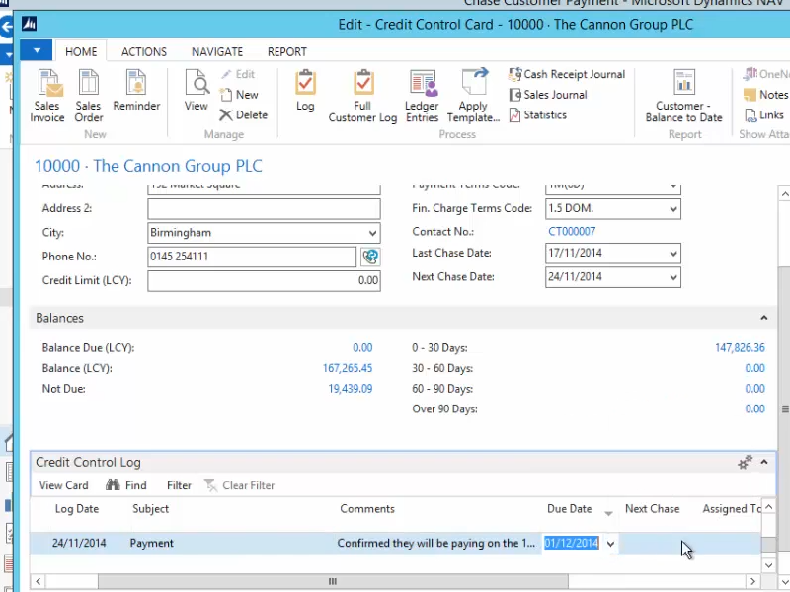The height and width of the screenshot is (592, 790).
Task: Switch to the REPORT ribbon tab
Action: [287, 52]
